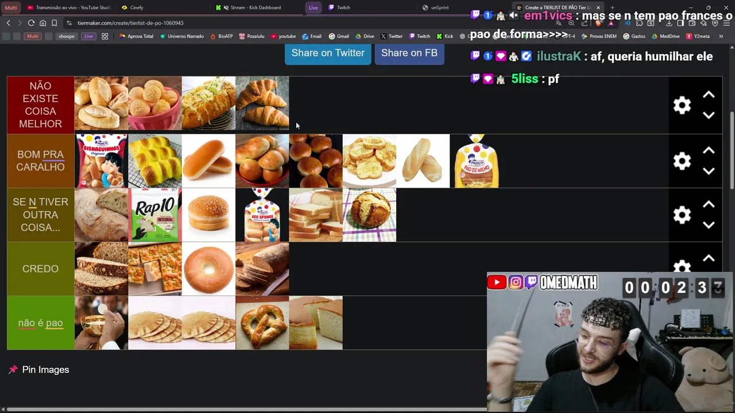This screenshot has height=413, width=735.
Task: Select the bagel image in CREDO row
Action: tap(208, 269)
